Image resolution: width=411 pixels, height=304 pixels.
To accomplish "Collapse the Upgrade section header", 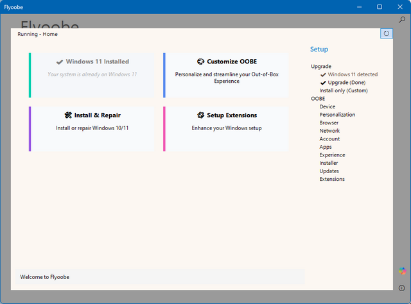I will [321, 66].
